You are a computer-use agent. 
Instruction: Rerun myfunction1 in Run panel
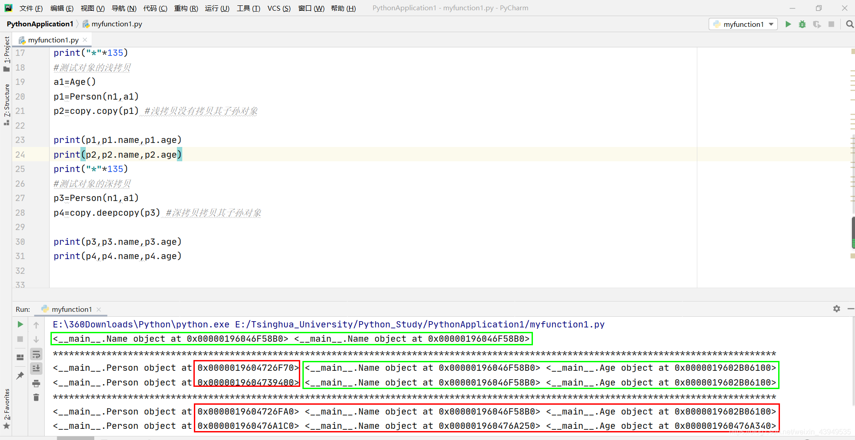20,324
